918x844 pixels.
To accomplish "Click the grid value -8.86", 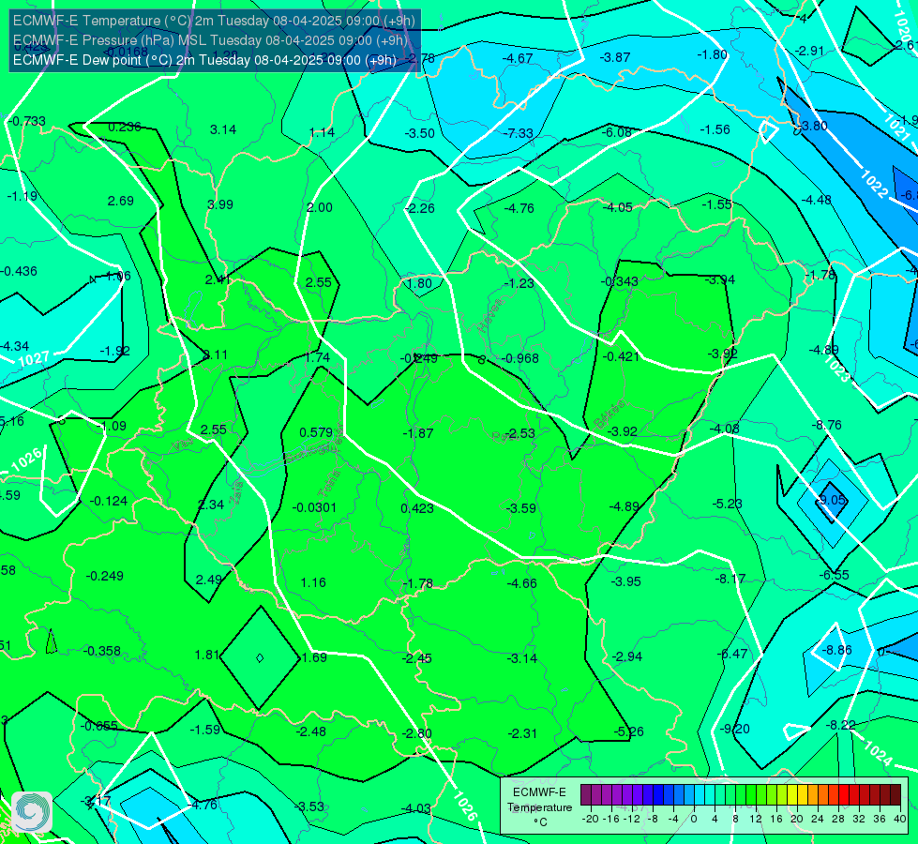I will [x=836, y=650].
